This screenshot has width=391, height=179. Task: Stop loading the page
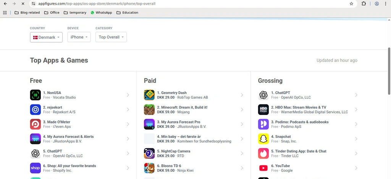[23, 4]
